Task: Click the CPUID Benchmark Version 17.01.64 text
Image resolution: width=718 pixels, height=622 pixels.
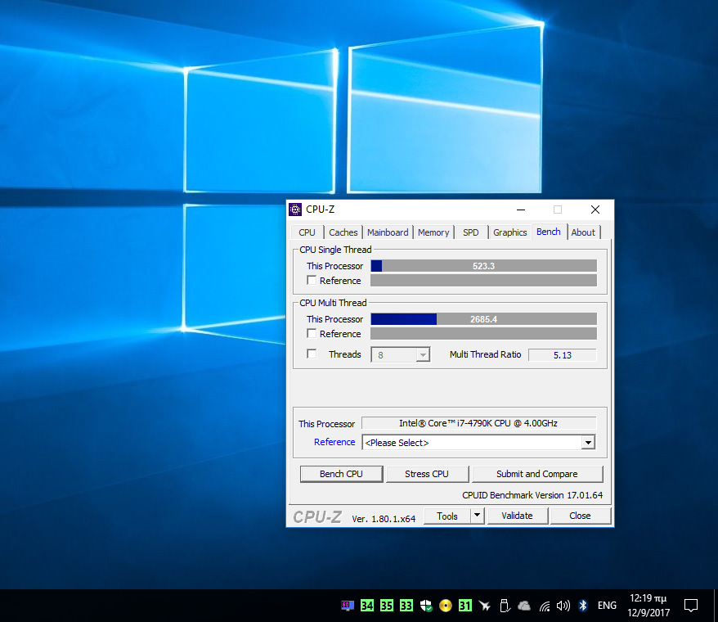Action: 532,495
